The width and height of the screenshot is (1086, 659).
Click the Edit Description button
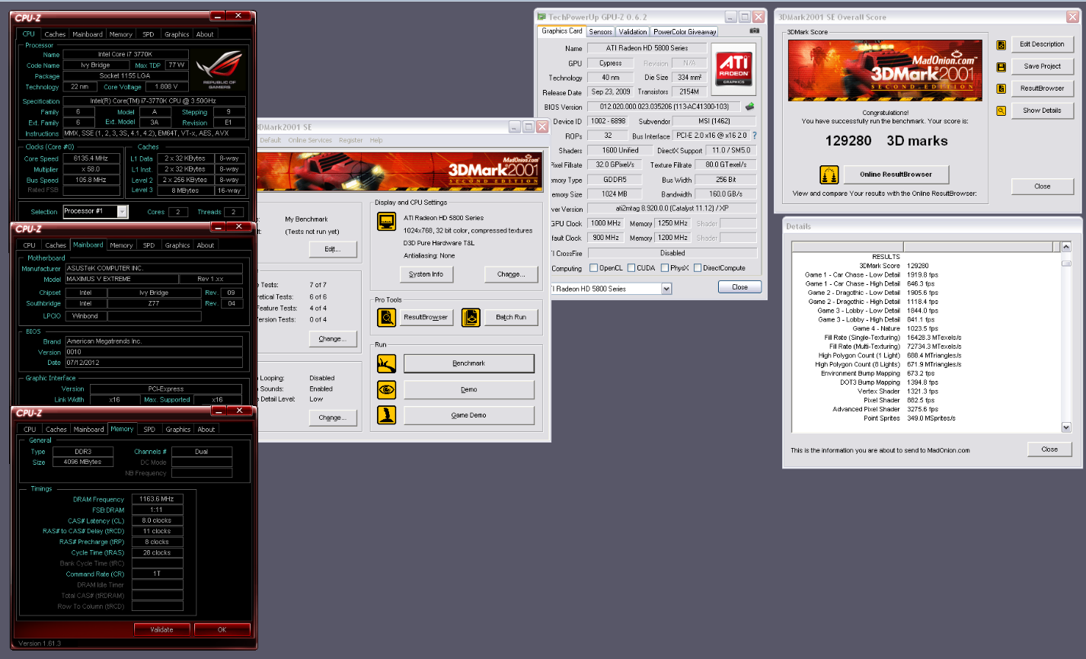point(1043,44)
